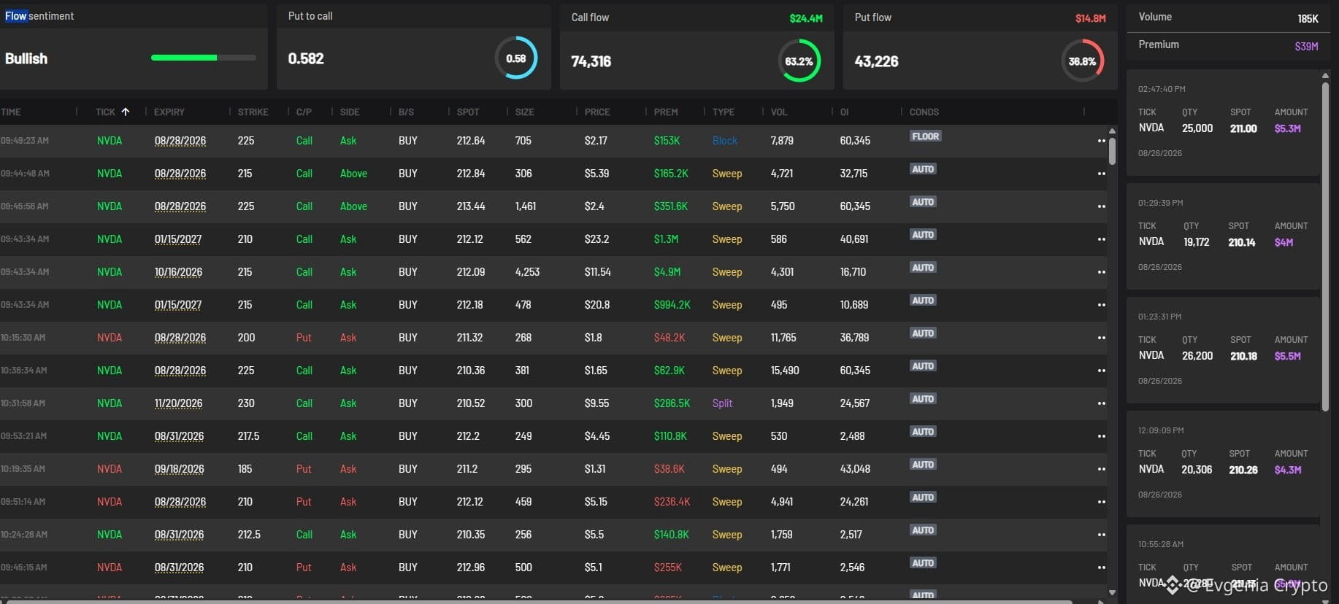Open more options for the 10:31:58 AM row
Screen dimensions: 1339x604
1101,403
